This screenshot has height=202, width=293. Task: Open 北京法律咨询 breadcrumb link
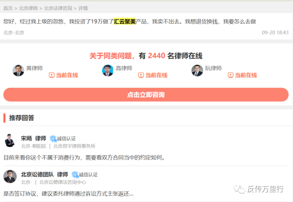coord(58,8)
